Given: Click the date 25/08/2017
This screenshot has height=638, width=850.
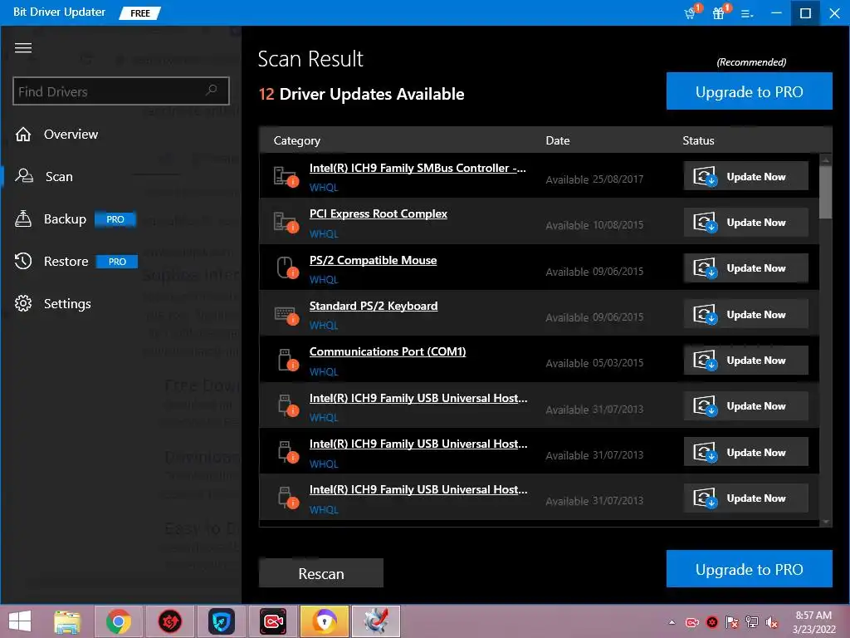Looking at the screenshot, I should pos(618,179).
